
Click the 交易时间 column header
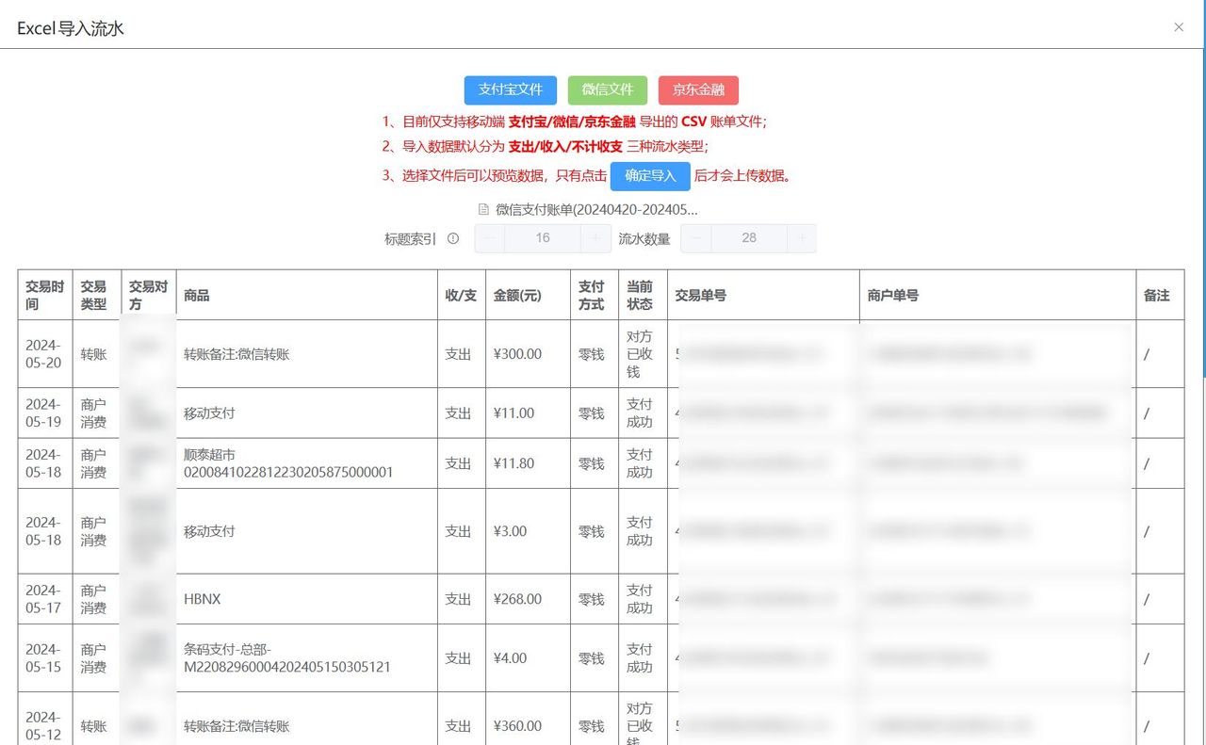[x=45, y=295]
